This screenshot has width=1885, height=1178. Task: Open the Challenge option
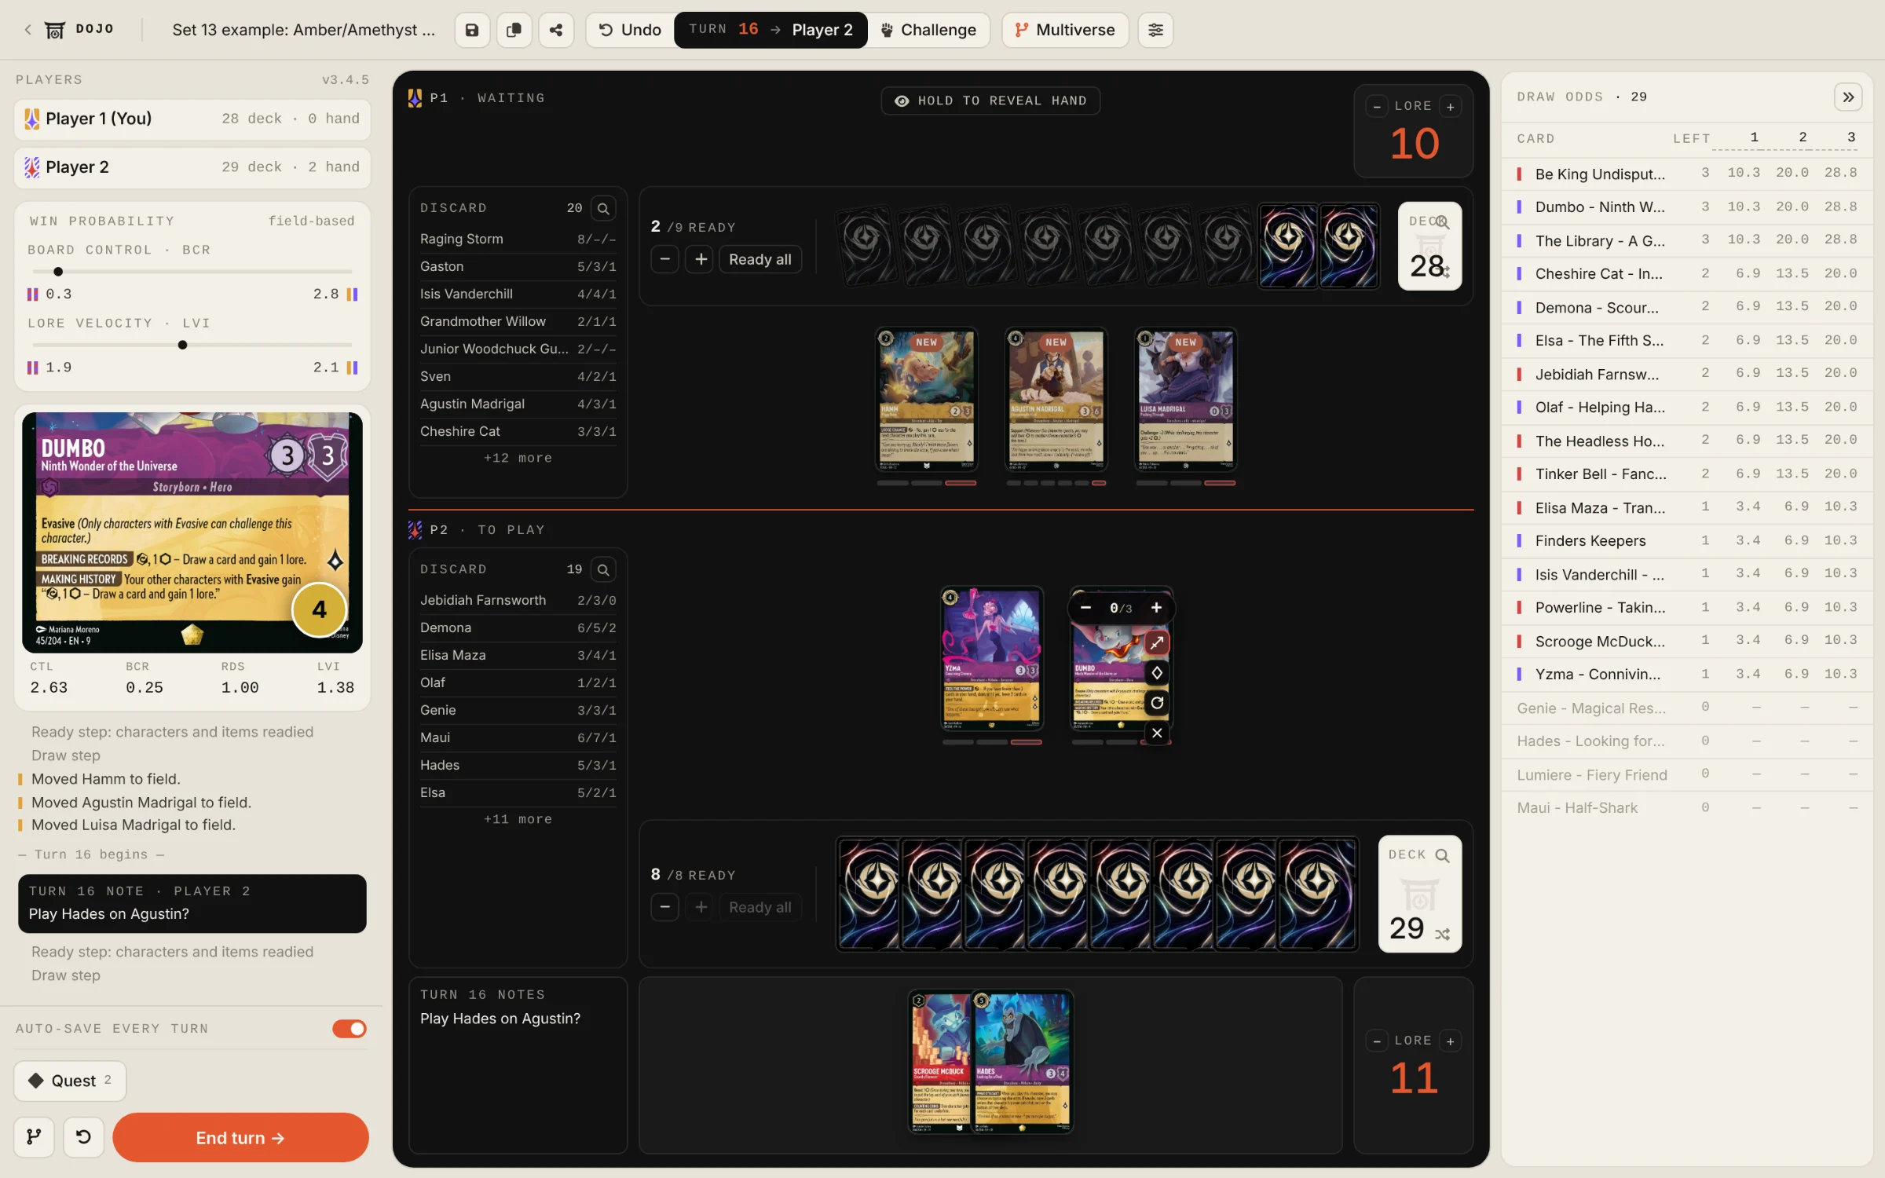[x=928, y=30]
